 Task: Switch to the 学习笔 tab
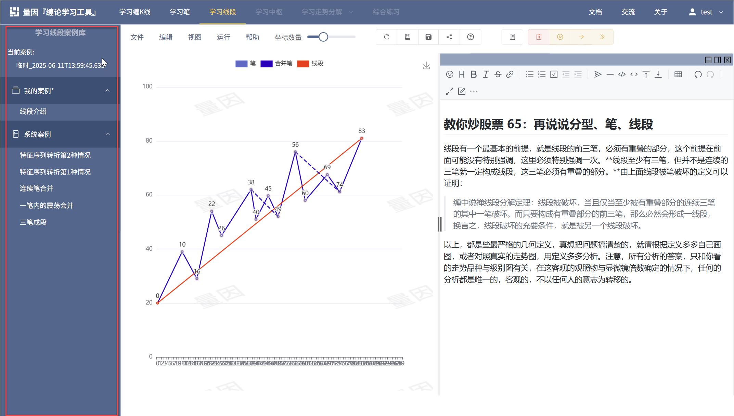click(180, 12)
